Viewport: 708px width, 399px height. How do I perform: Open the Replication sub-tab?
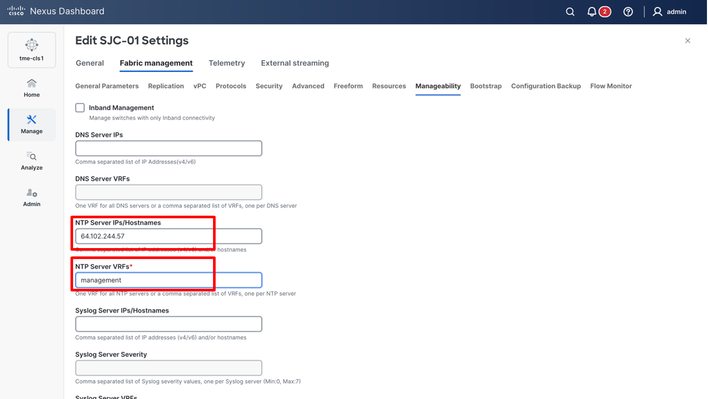click(x=166, y=86)
